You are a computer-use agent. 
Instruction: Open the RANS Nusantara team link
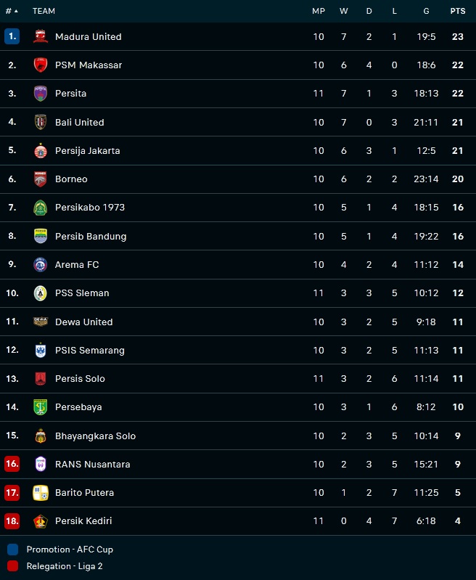coord(93,465)
